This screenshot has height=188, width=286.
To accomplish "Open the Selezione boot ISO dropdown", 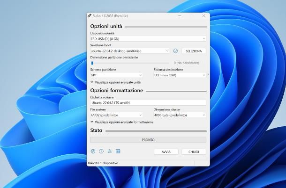I will tap(130, 51).
